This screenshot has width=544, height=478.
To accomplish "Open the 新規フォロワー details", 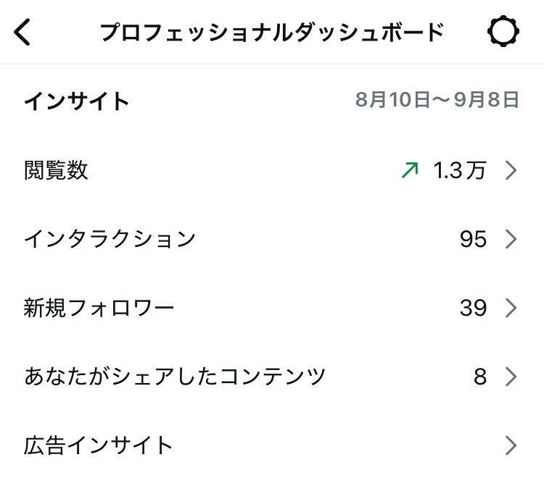I will coord(99,308).
